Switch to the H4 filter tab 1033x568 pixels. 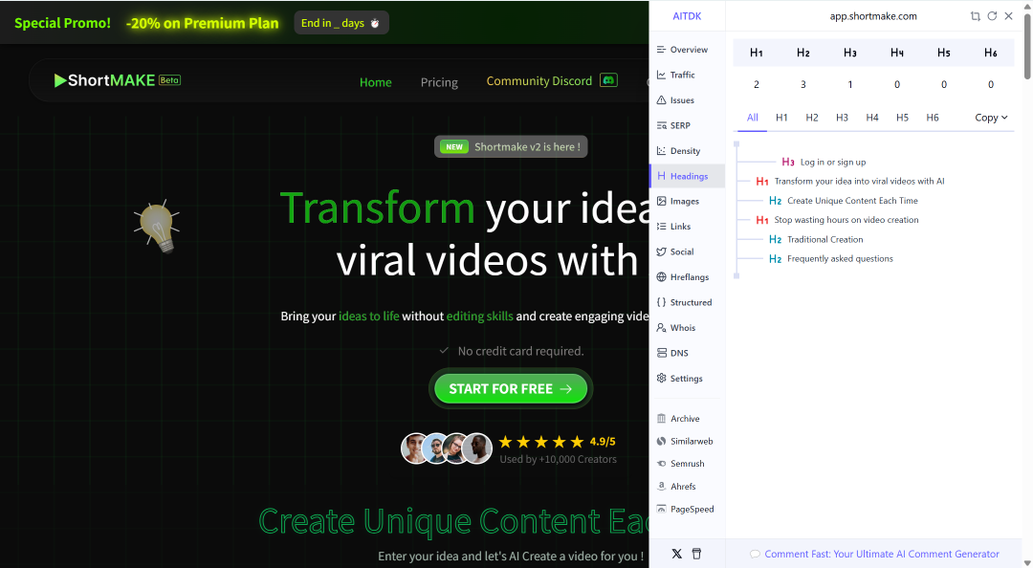tap(872, 118)
